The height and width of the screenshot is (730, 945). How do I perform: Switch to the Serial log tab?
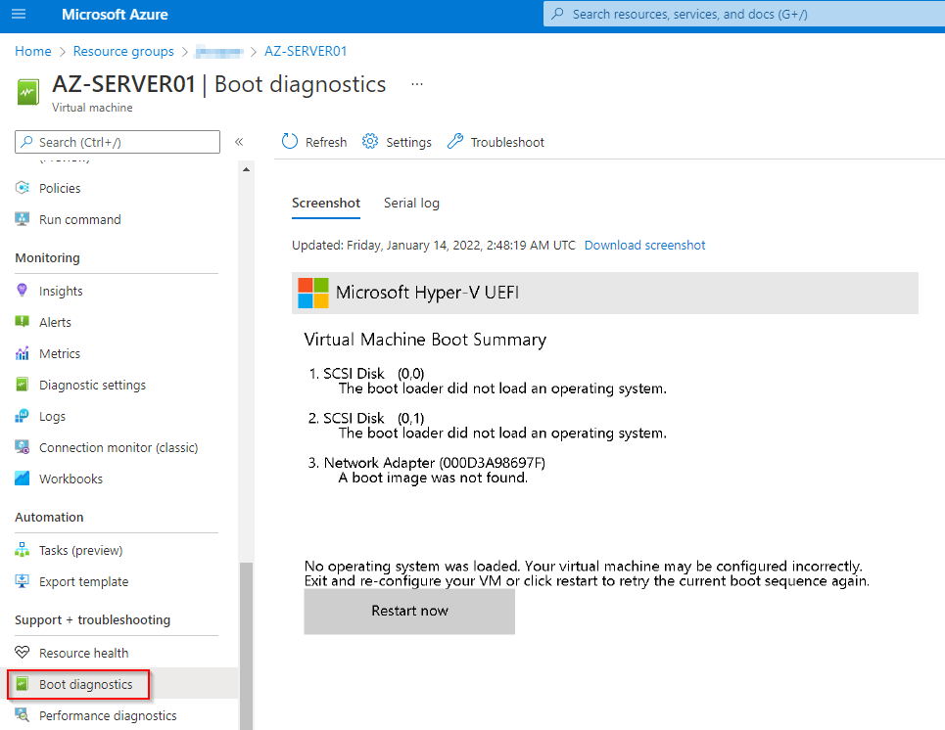click(x=411, y=203)
